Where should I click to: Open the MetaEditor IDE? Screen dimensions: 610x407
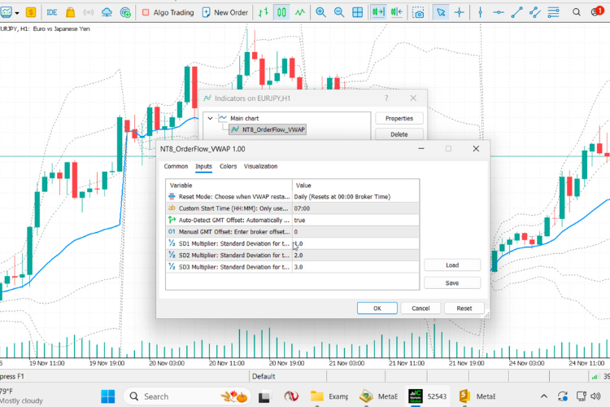[52, 12]
